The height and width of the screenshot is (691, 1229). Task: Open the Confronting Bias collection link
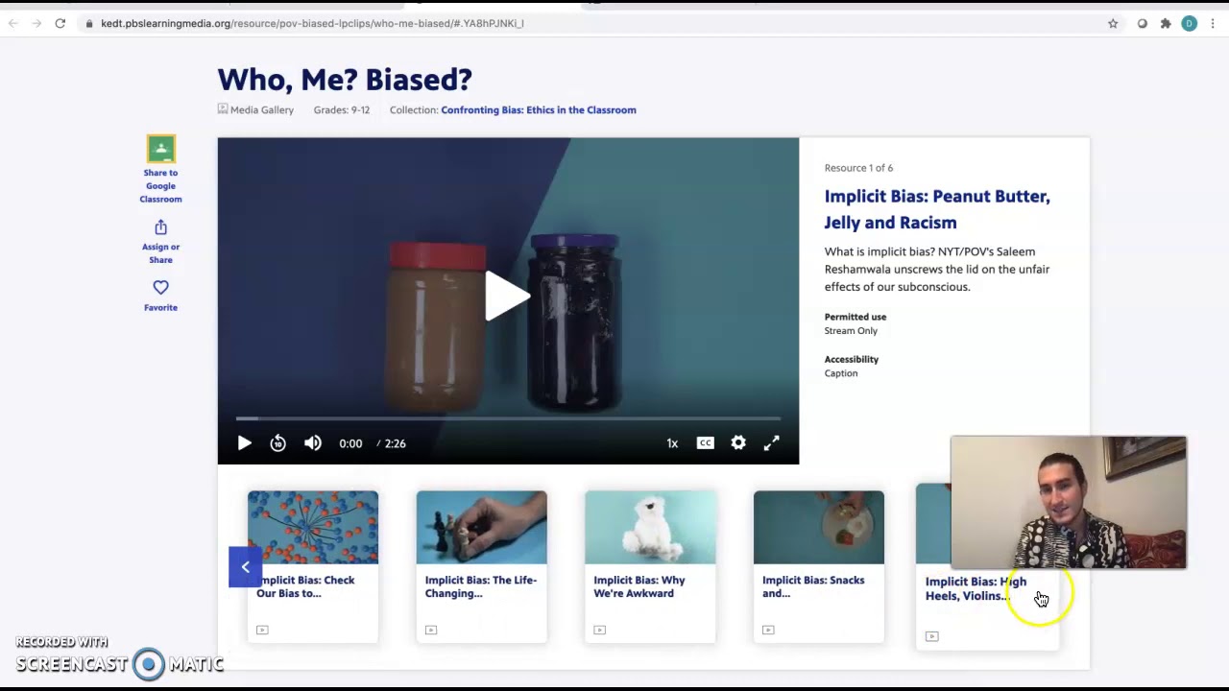click(539, 110)
